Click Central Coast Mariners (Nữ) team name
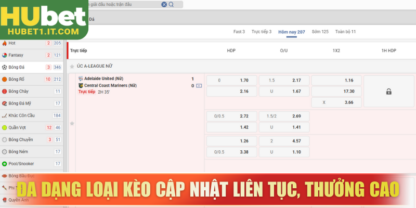This screenshot has width=416, height=208. [x=110, y=86]
